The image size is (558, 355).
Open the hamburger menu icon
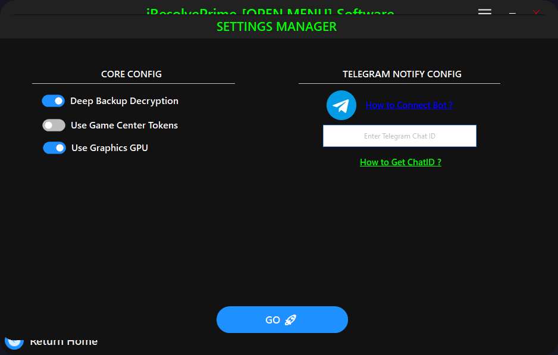coord(485,12)
